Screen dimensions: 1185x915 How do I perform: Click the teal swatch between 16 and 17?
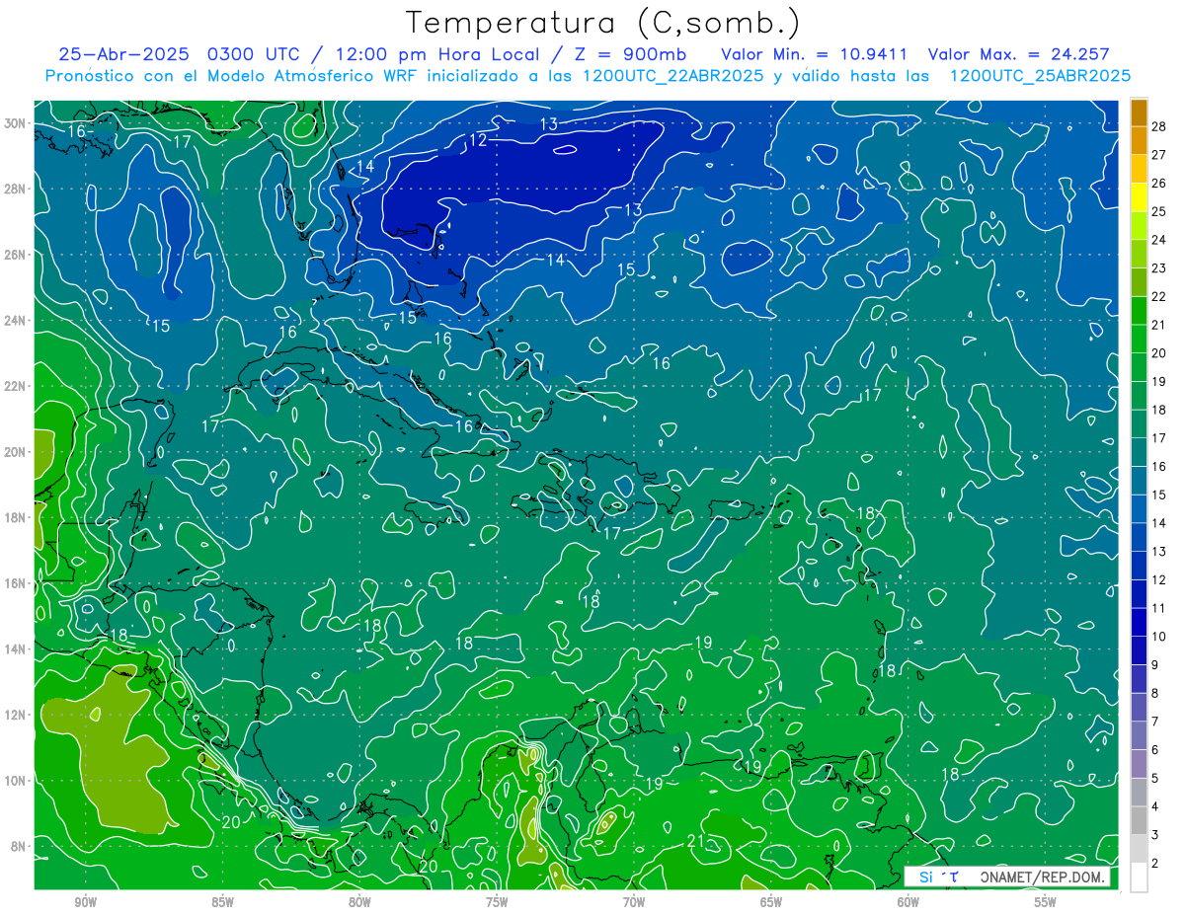(x=1139, y=452)
